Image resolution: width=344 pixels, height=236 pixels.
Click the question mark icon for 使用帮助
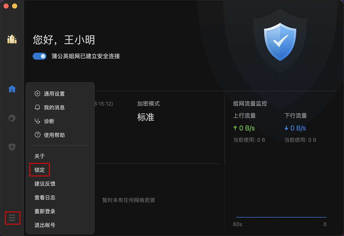coord(37,135)
